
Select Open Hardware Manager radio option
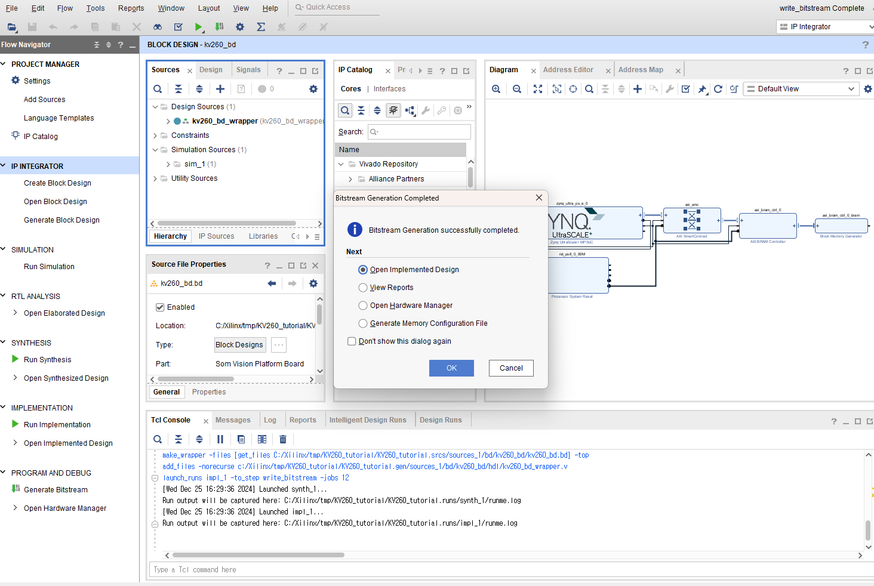coord(362,306)
